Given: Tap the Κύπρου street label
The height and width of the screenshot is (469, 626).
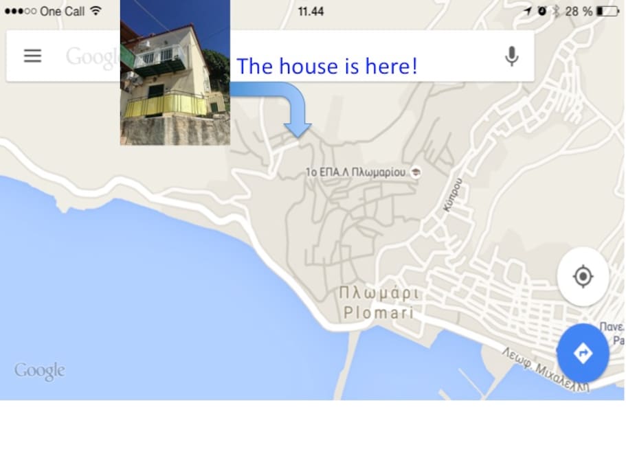Looking at the screenshot, I should coord(454,194).
